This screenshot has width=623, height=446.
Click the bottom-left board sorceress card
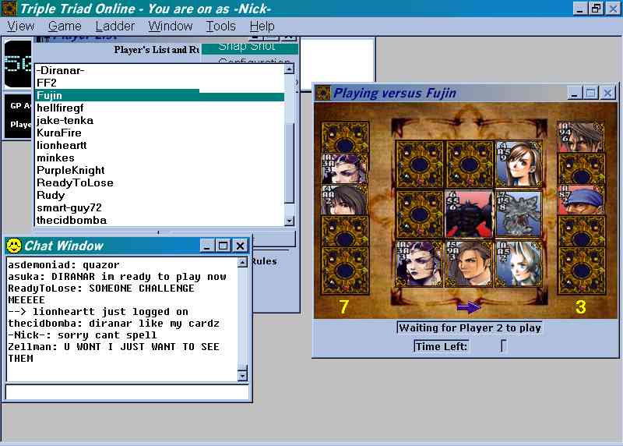[420, 264]
